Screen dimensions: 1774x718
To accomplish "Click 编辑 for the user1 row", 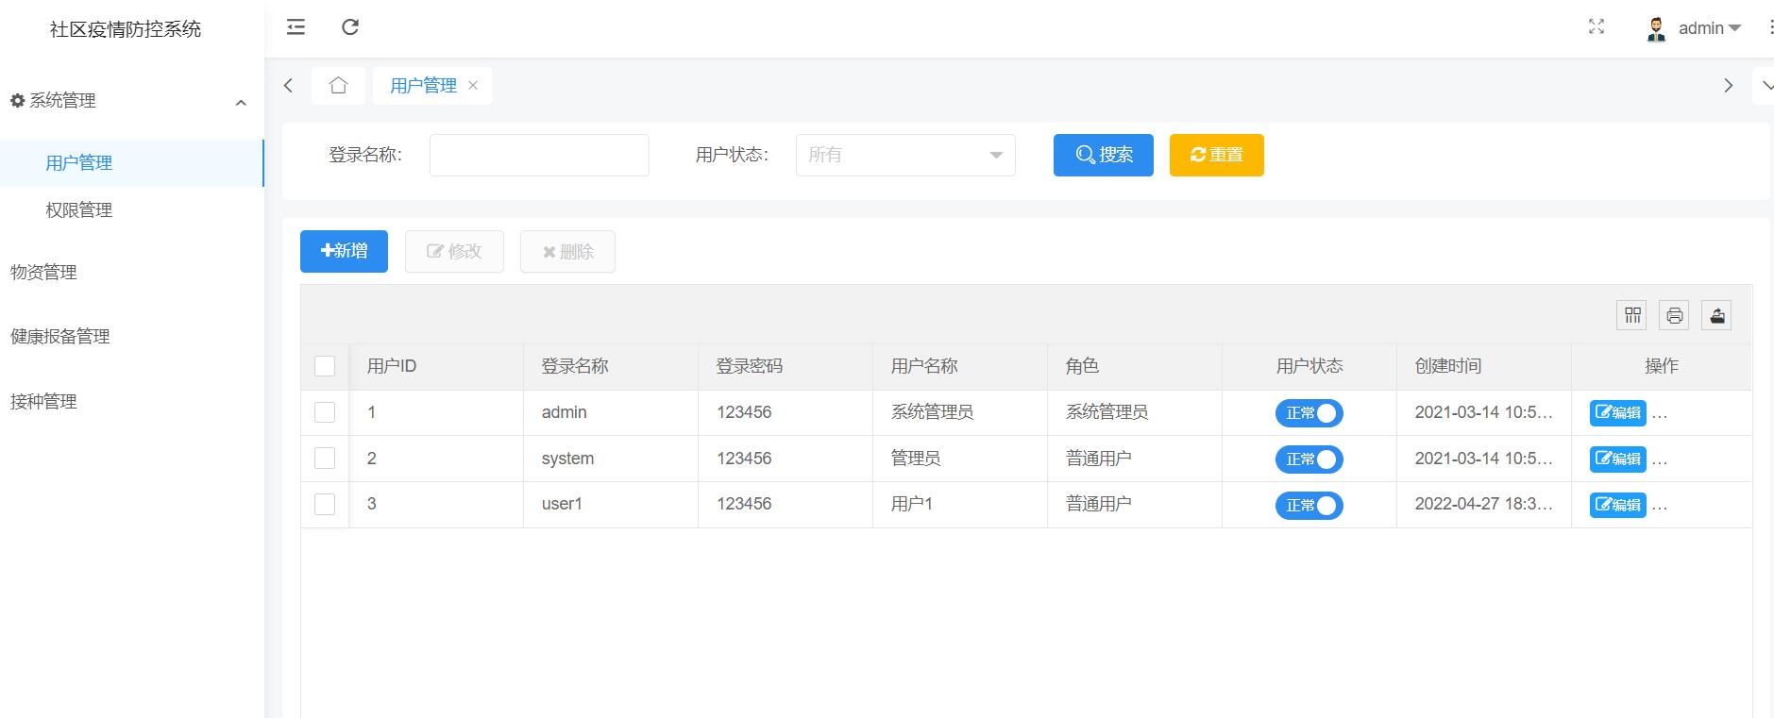I will click(x=1618, y=505).
